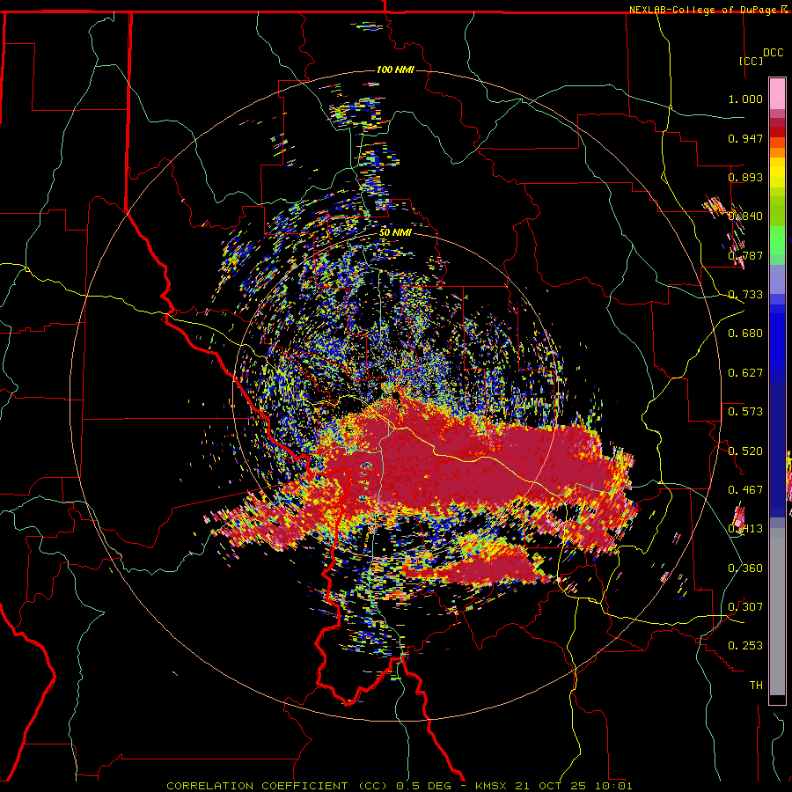This screenshot has height=792, width=792.
Task: Pick the bright green color bar segment
Action: (x=777, y=240)
